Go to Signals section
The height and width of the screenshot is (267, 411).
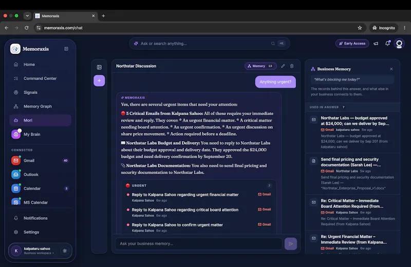[x=40, y=92]
